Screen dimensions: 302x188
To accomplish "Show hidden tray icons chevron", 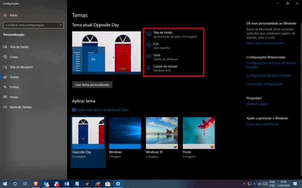I will coord(244,184).
